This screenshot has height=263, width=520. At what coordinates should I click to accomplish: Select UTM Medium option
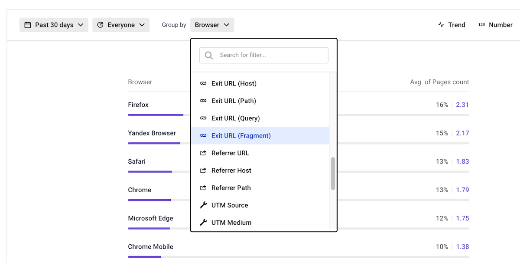tap(260, 222)
